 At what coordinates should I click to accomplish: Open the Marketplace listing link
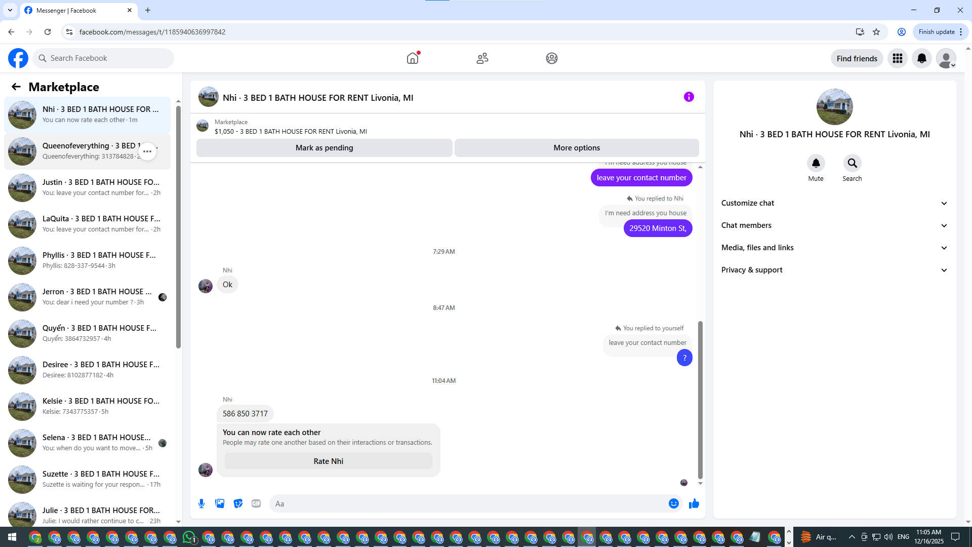tap(291, 132)
